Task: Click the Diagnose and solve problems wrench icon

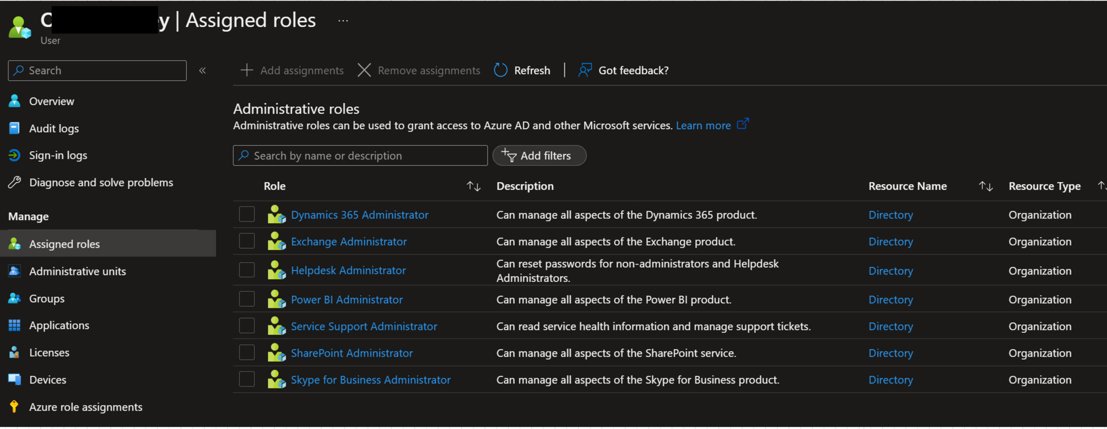Action: 14,182
